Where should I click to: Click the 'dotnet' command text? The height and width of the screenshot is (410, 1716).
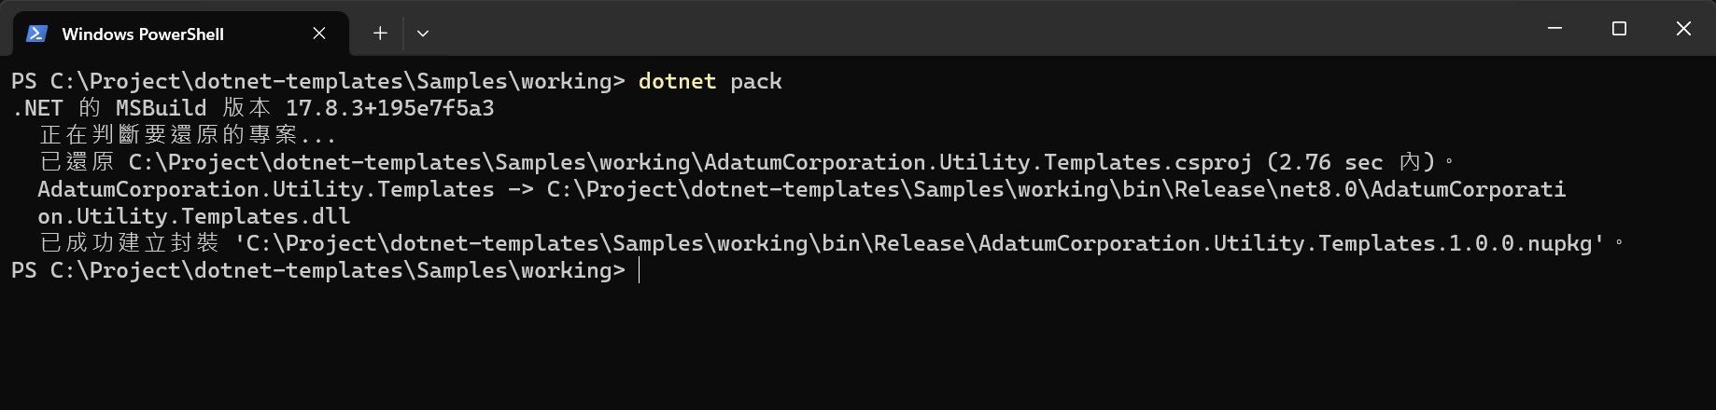pos(677,82)
